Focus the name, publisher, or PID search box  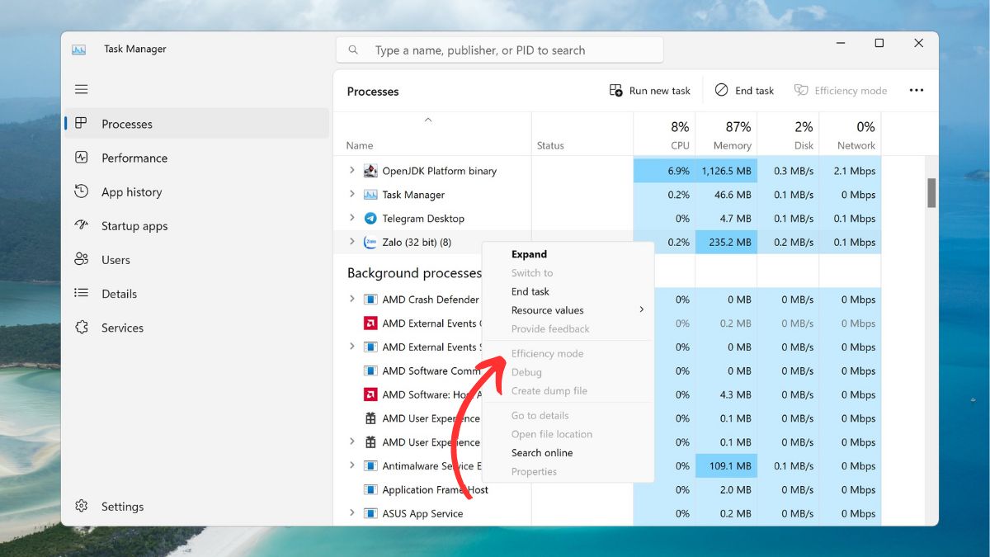click(x=500, y=50)
